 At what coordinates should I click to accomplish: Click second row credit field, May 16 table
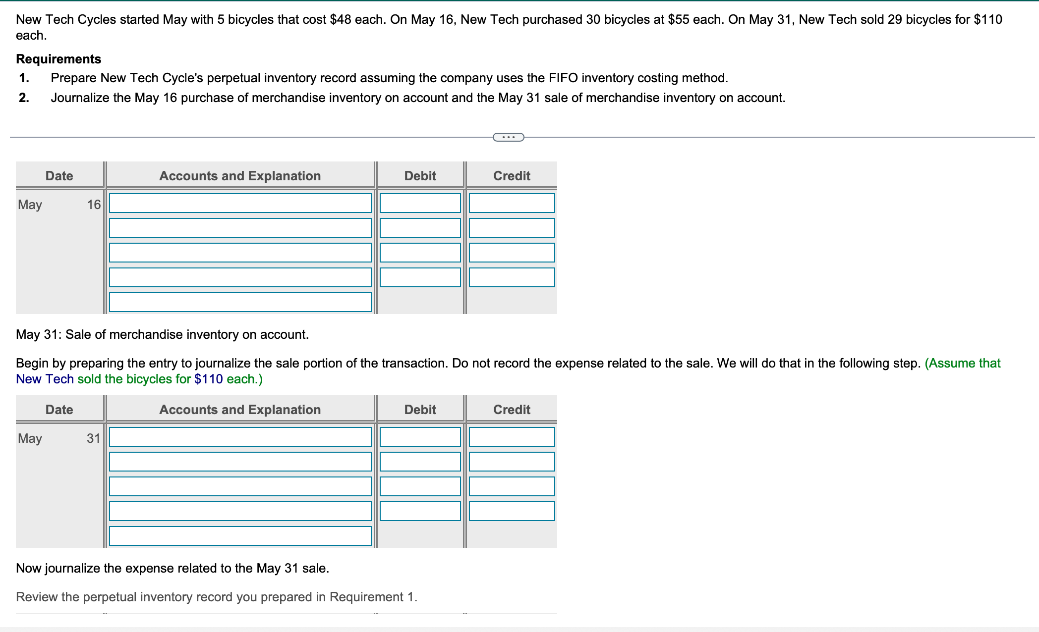click(x=512, y=228)
